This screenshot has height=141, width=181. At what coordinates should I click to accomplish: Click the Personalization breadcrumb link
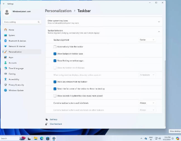pyautogui.click(x=58, y=11)
